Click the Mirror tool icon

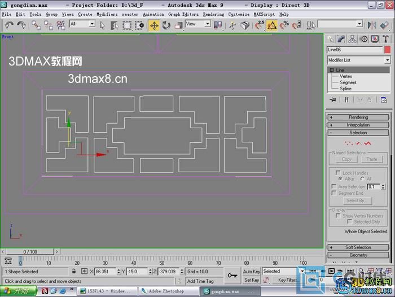coord(372,25)
